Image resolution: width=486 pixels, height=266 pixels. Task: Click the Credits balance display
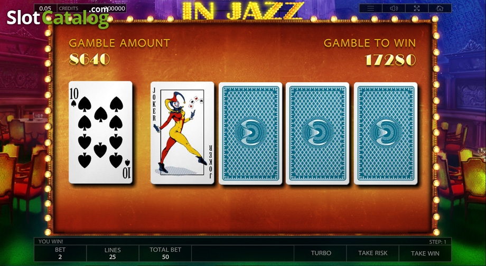point(91,8)
